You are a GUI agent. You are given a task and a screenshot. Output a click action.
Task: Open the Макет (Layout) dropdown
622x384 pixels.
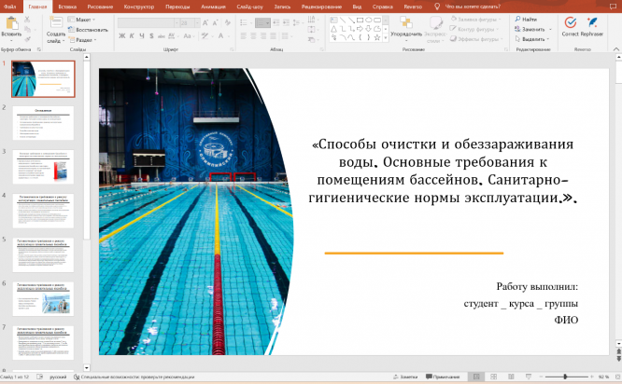pos(84,19)
